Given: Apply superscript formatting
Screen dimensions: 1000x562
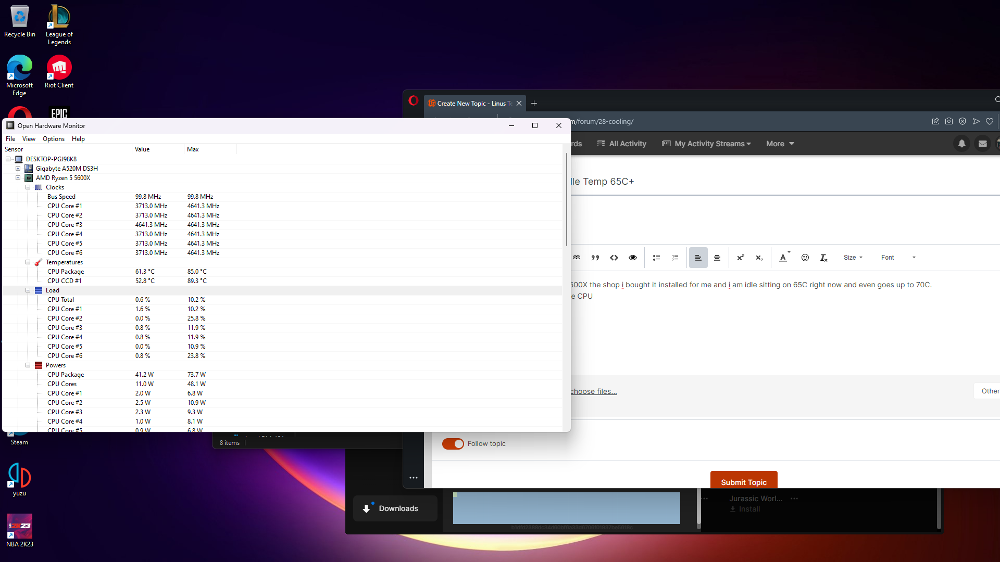Looking at the screenshot, I should tap(741, 258).
